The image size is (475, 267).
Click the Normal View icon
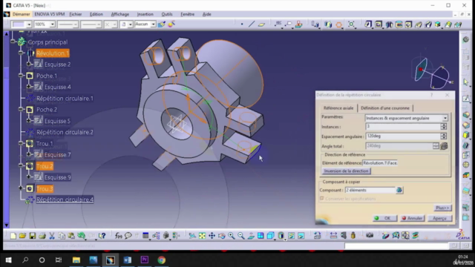pos(251,236)
